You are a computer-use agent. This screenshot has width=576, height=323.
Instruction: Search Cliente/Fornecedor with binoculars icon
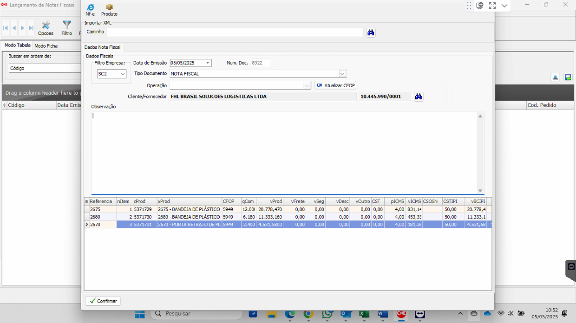(419, 97)
